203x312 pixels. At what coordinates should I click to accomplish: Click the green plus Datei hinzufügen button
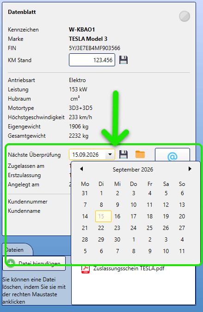(34, 263)
